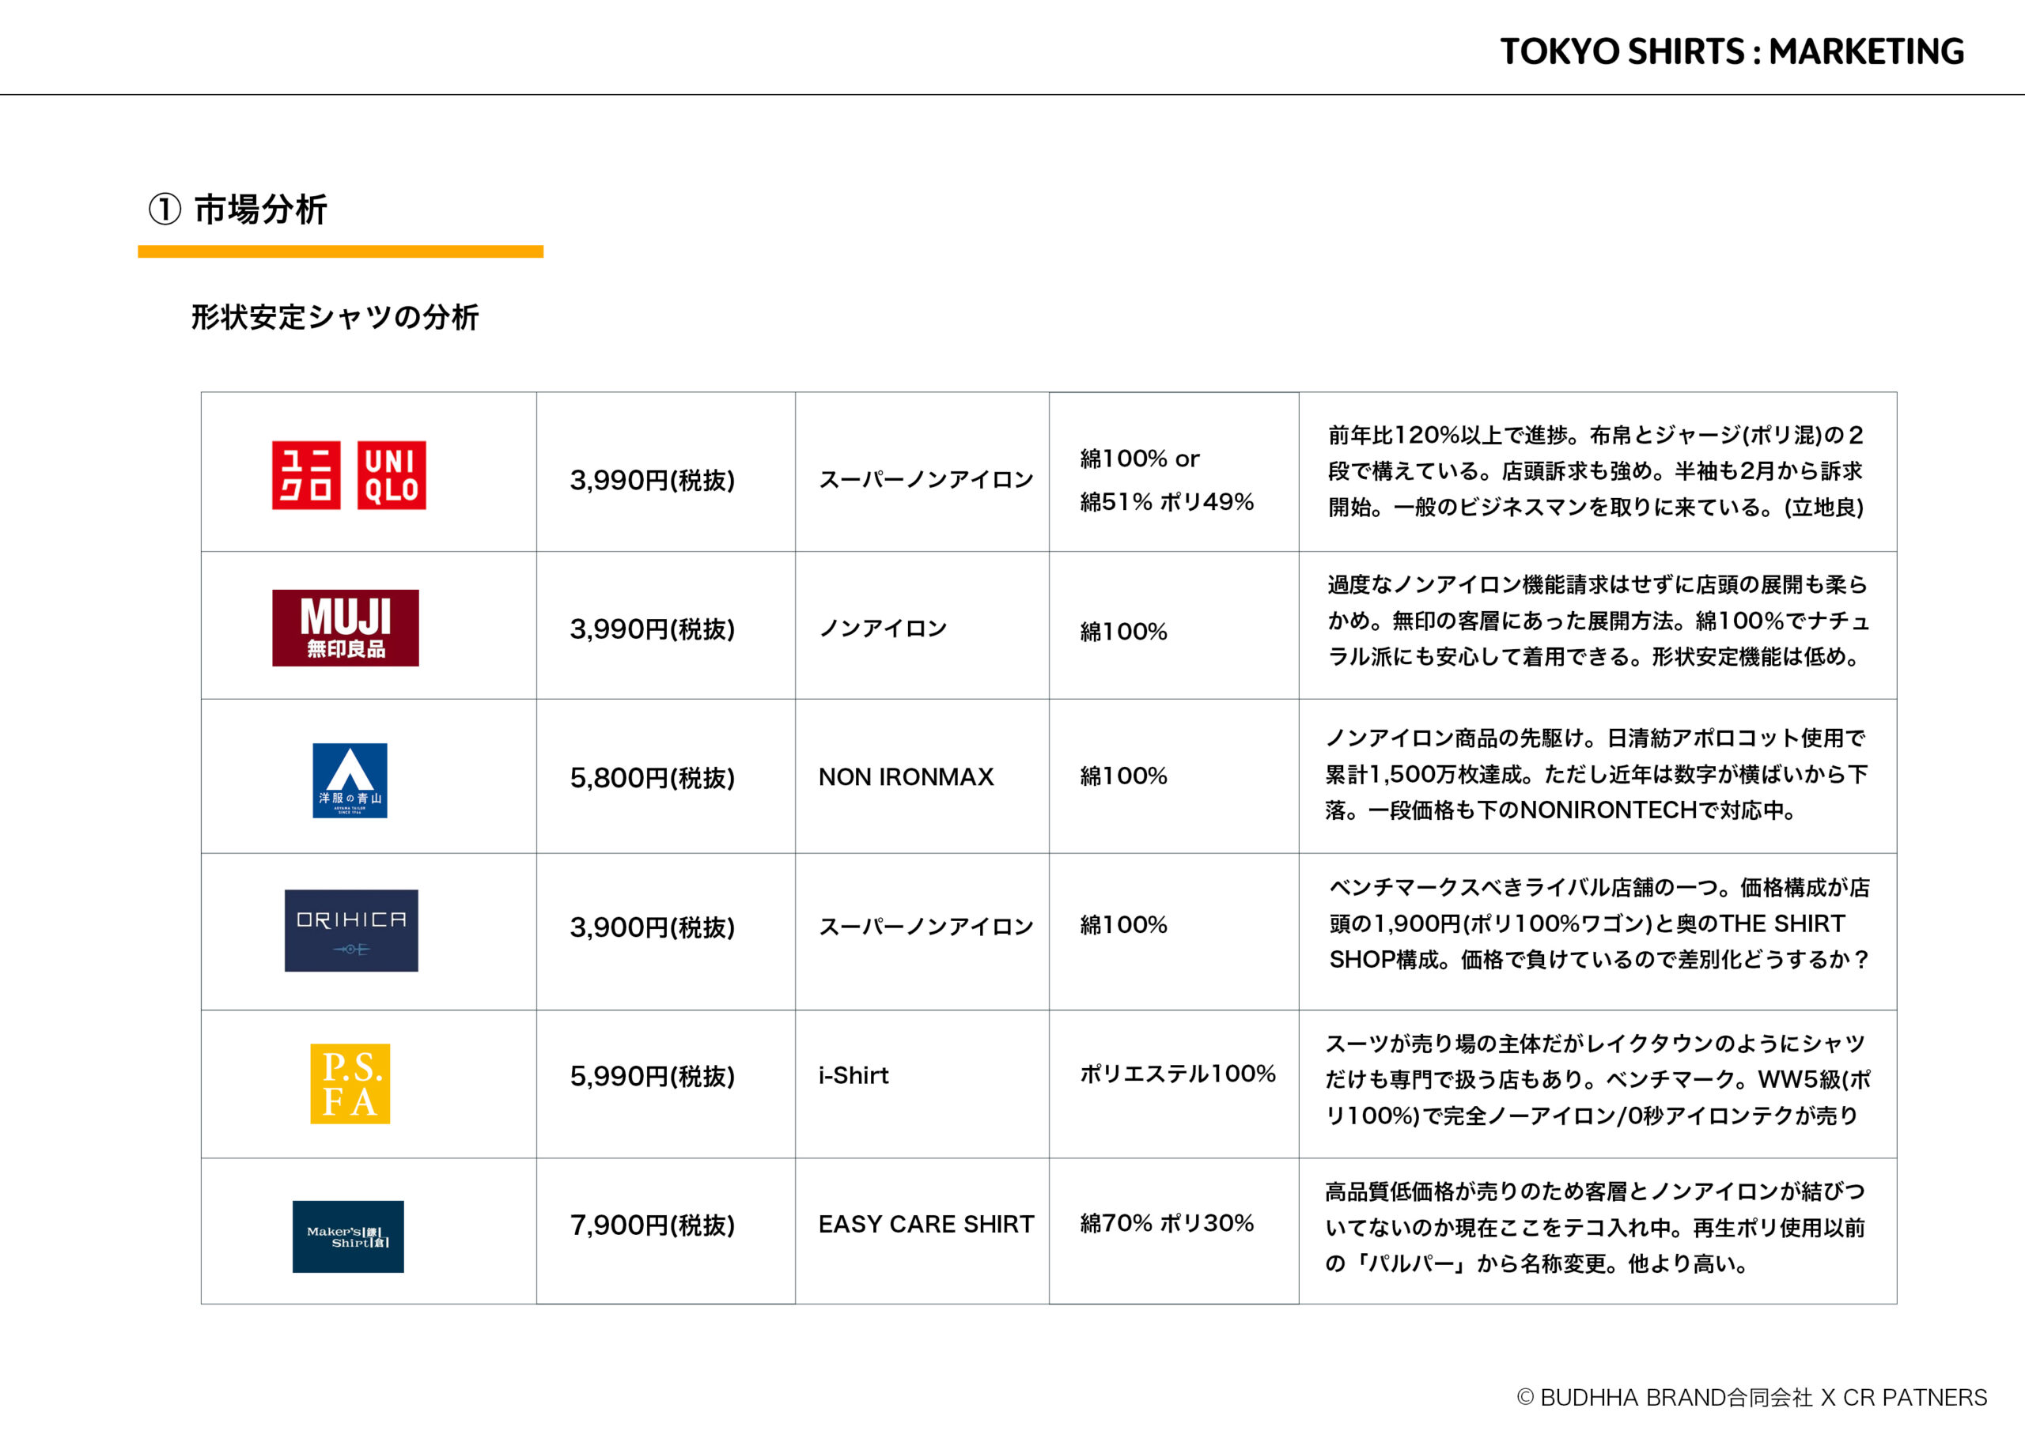
Task: Click the red UNIQLO katakana logo
Action: click(x=305, y=475)
